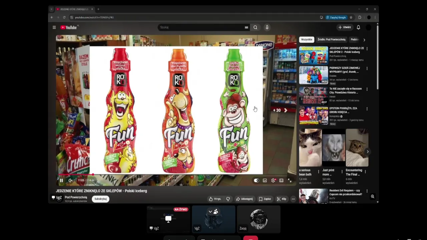Open the account avatar menu on YouTube

369,27
